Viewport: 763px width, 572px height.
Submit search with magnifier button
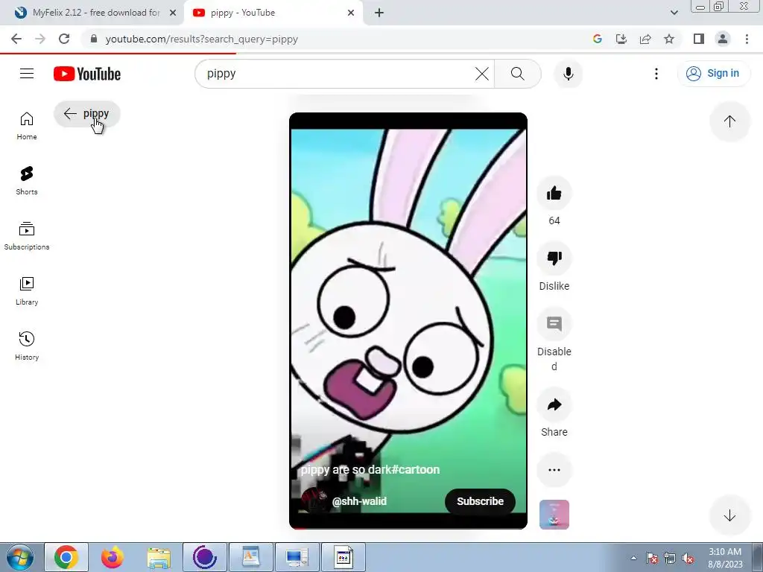point(518,74)
